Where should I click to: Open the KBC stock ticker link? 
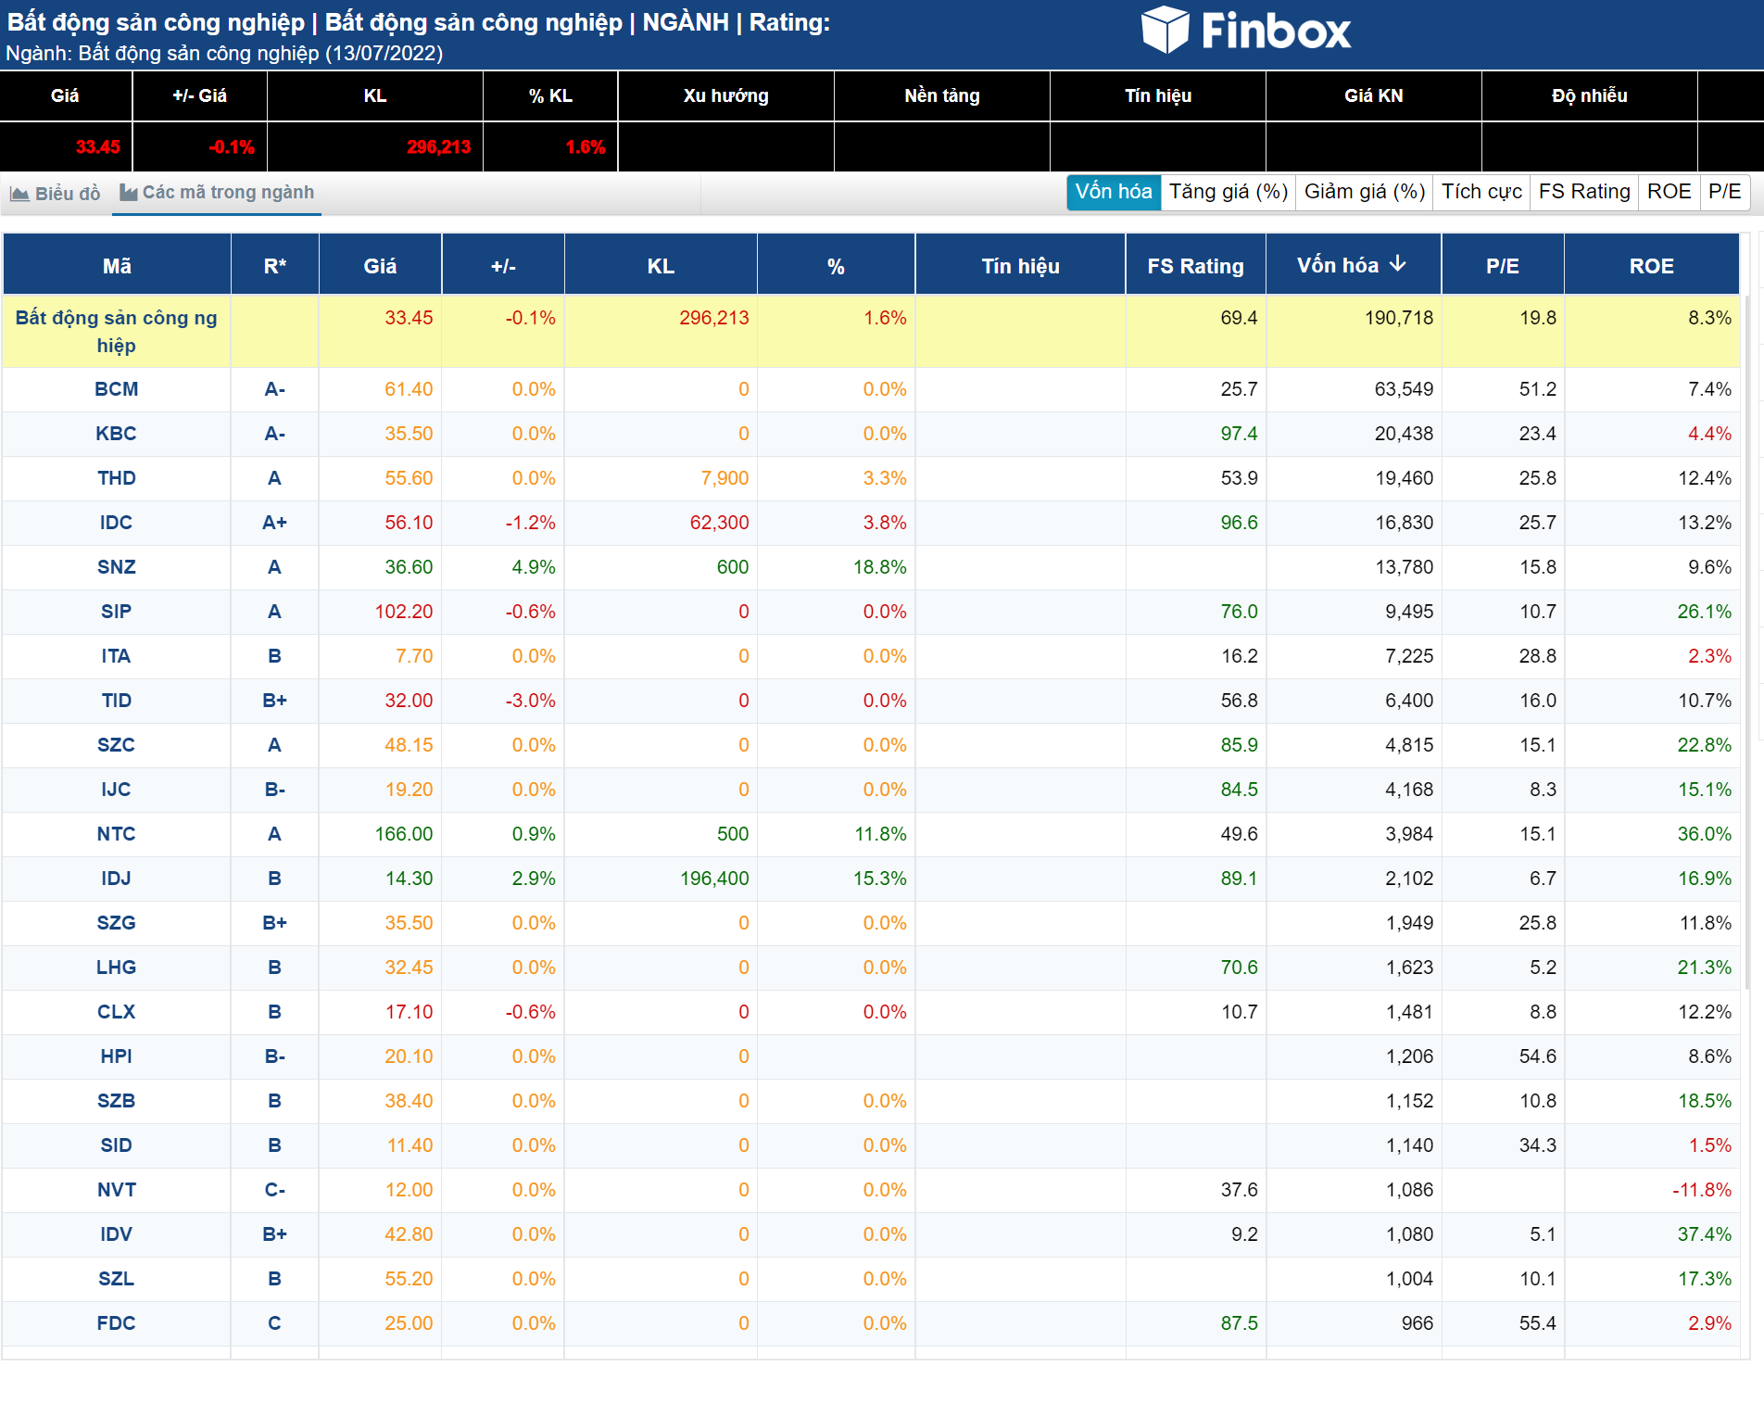pos(116,434)
